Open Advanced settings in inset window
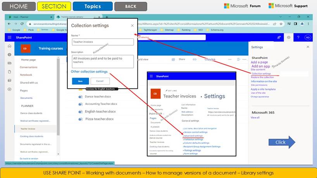This screenshot has height=178, width=317. (193, 136)
